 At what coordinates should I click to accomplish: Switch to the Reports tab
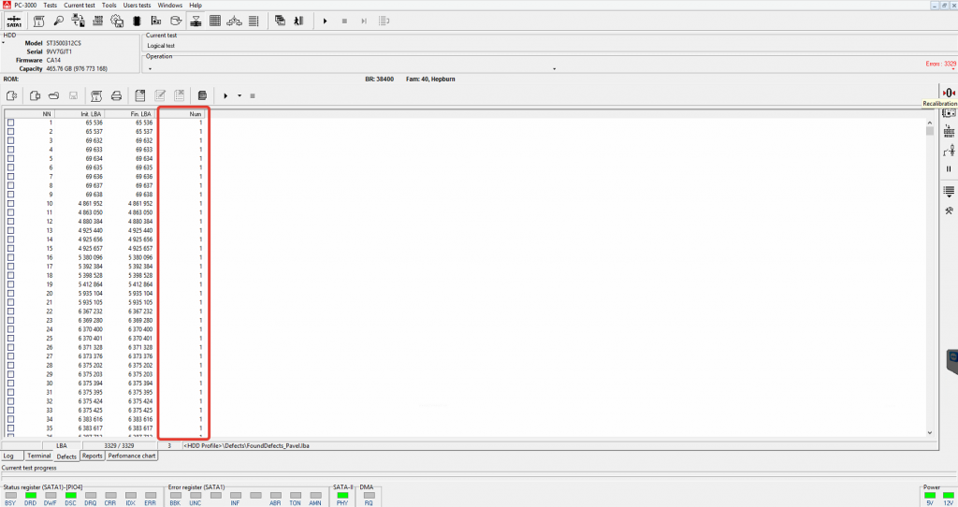tap(92, 456)
